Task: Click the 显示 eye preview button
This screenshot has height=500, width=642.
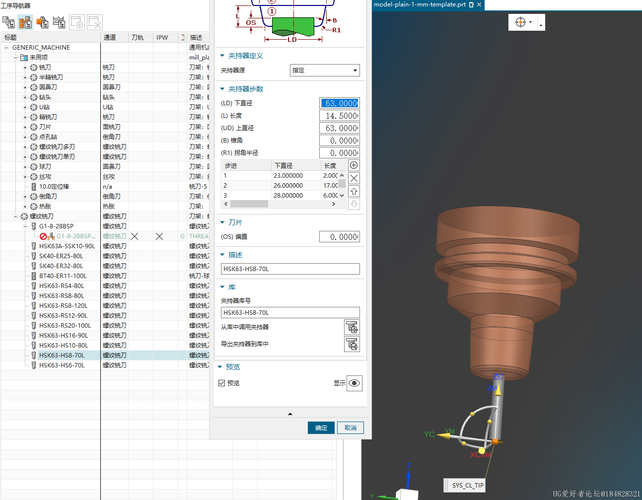Action: click(354, 383)
